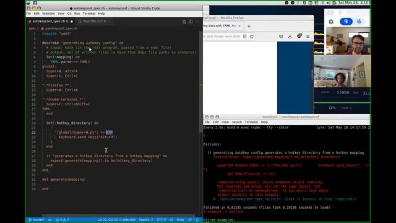The width and height of the screenshot is (396, 223).
Task: Open Firefox downloads panel
Action: (x=290, y=37)
